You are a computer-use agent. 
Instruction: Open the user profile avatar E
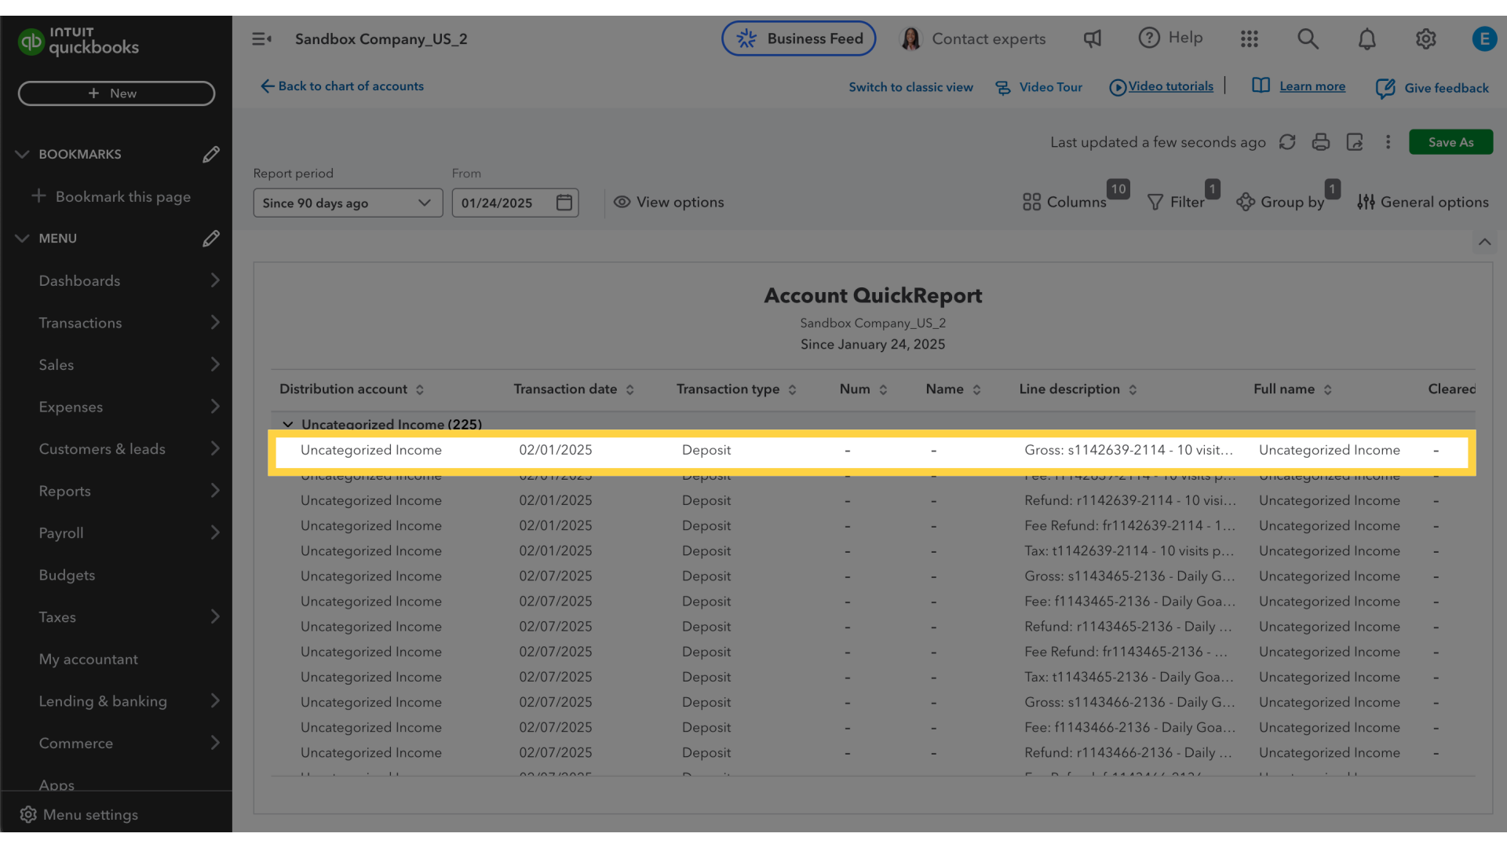point(1484,38)
